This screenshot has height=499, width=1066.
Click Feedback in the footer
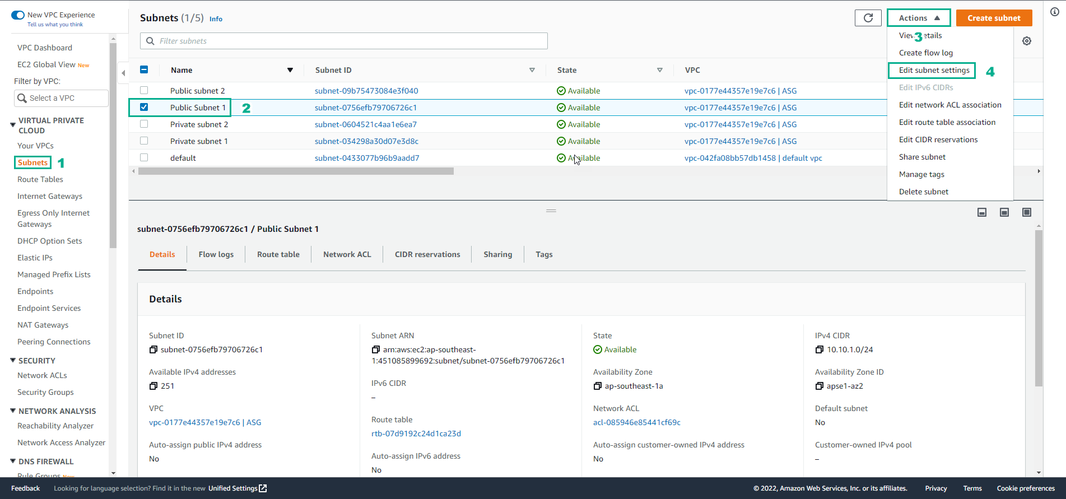(x=26, y=488)
